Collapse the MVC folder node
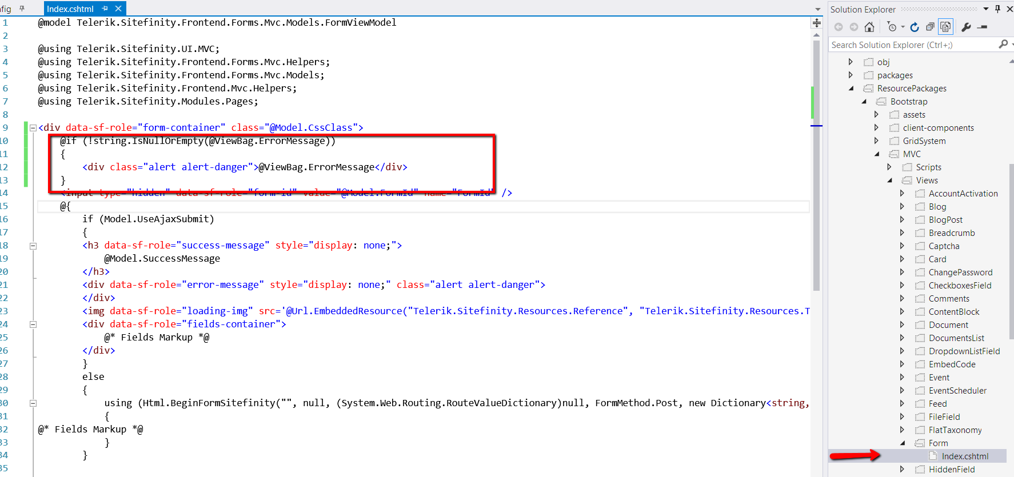This screenshot has width=1014, height=477. click(877, 154)
